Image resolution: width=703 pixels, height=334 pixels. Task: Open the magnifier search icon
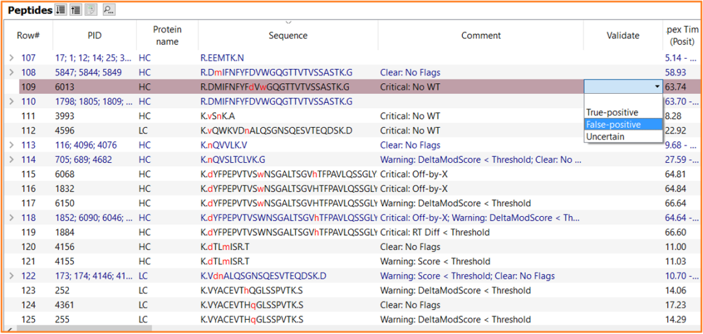point(109,10)
